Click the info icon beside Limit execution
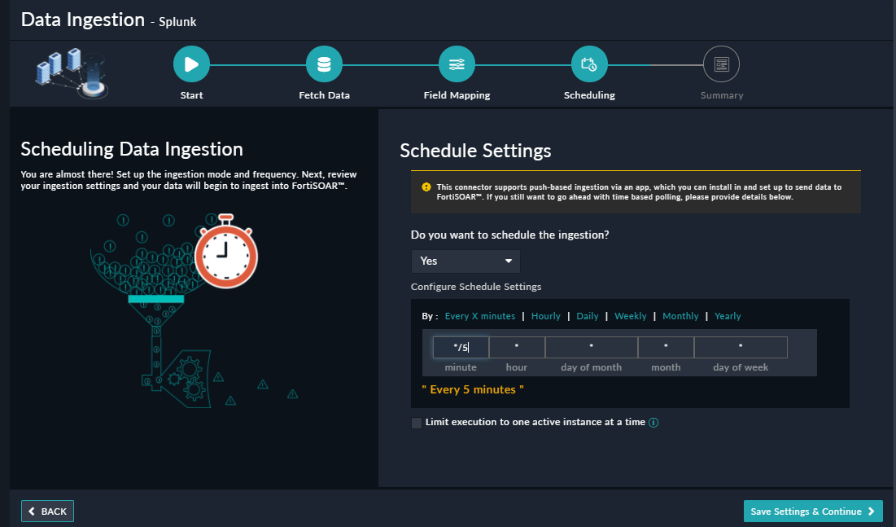This screenshot has height=527, width=896. [653, 423]
